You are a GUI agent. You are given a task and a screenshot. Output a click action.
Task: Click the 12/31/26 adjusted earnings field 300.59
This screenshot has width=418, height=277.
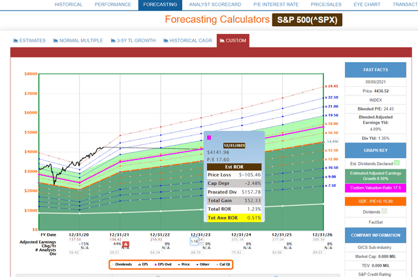pyautogui.click(x=318, y=239)
